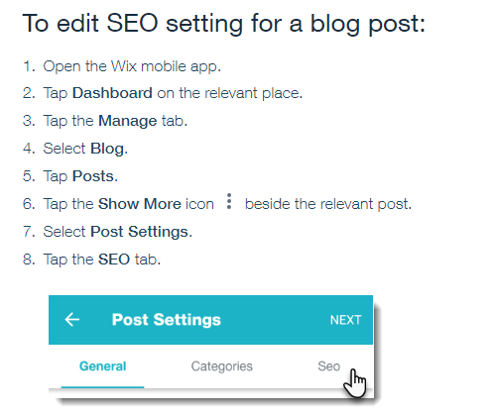
Task: Click bold 'Post Settings' in step 7
Action: click(139, 232)
